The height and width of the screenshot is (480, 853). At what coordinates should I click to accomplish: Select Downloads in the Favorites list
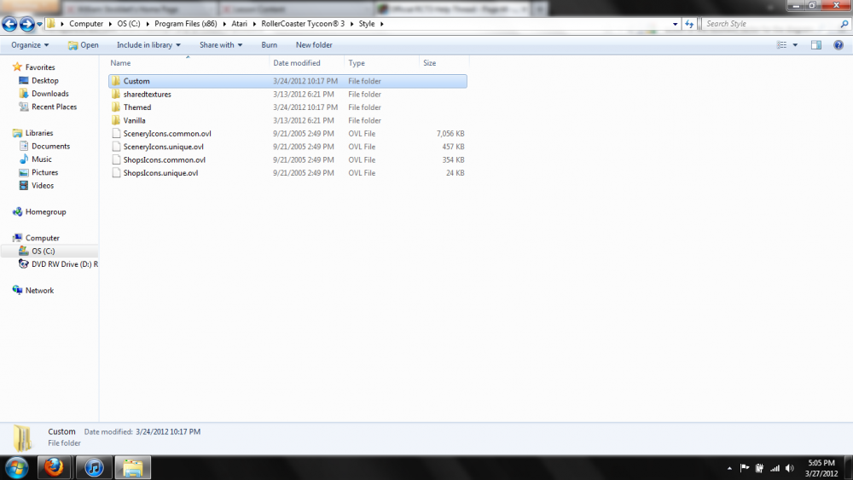[x=49, y=94]
